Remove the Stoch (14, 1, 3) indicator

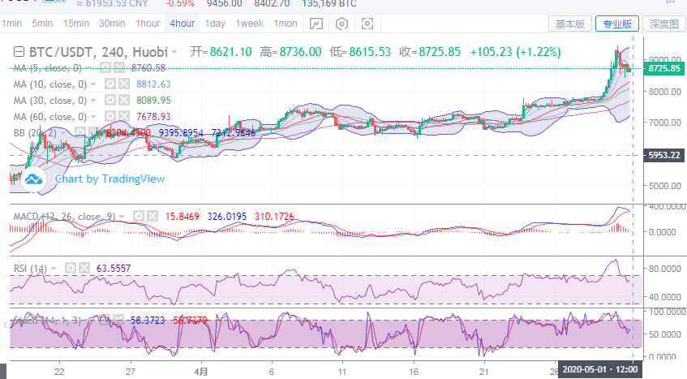(118, 320)
